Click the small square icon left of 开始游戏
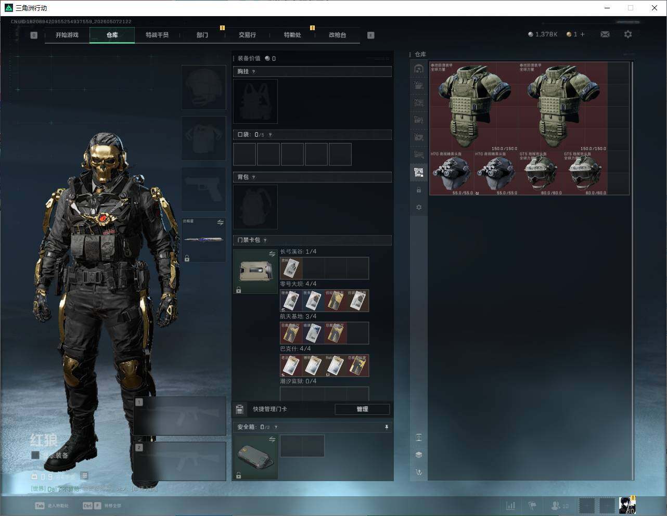667x516 pixels. 34,35
